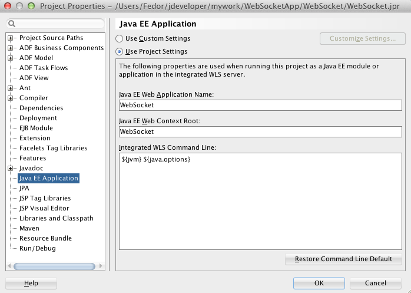Expand the ADF Model tree node
Viewport: 411px width, 293px height.
11,58
